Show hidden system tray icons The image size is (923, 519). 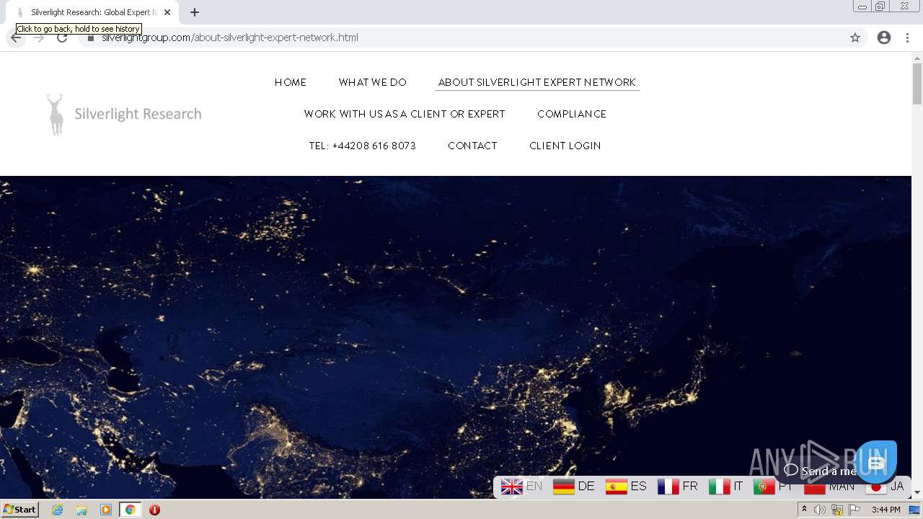click(804, 510)
